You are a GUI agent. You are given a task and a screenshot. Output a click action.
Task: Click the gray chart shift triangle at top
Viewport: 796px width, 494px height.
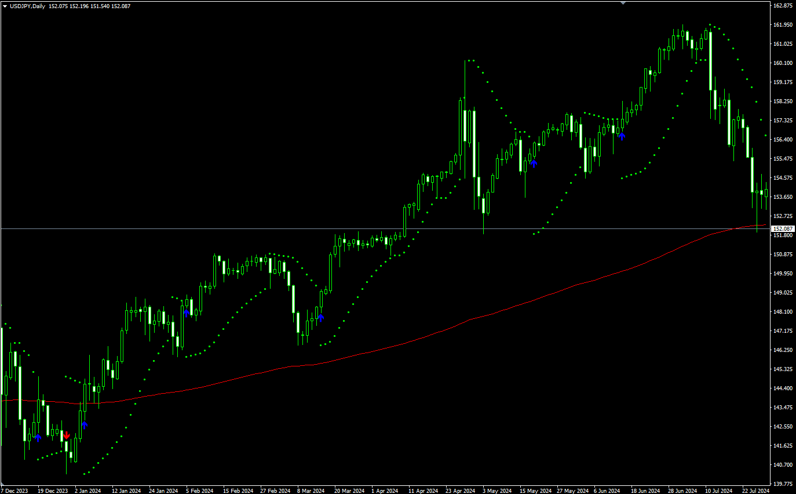(623, 2)
